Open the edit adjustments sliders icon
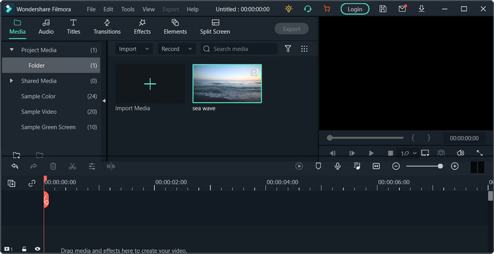This screenshot has height=254, width=494. pyautogui.click(x=91, y=166)
